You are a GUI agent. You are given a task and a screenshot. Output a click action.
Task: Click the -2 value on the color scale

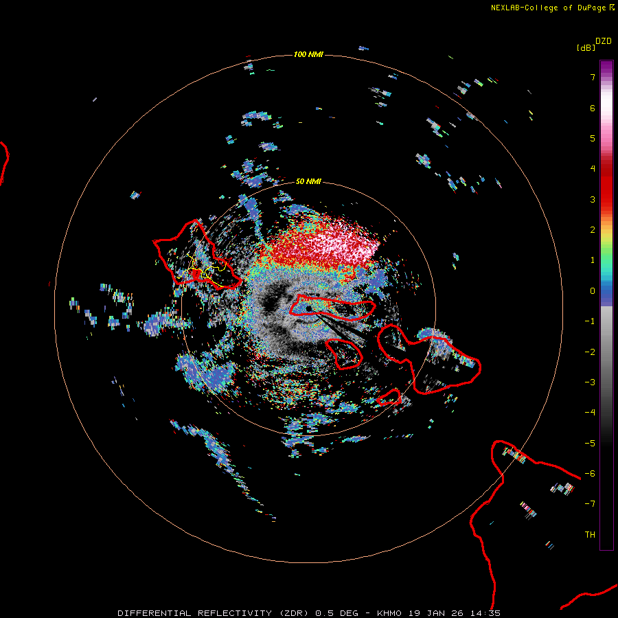pos(590,352)
